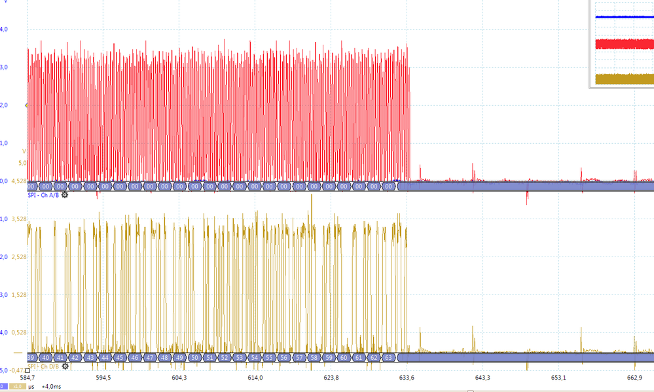This screenshot has width=654, height=392.
Task: Select decoded SPI packet 58
Action: pos(314,357)
